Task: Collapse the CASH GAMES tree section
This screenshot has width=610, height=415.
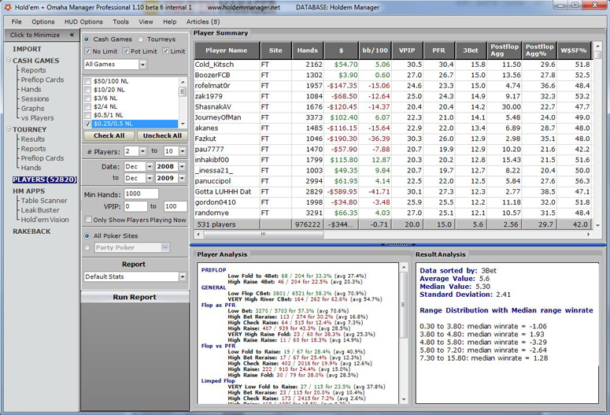Action: click(x=9, y=60)
